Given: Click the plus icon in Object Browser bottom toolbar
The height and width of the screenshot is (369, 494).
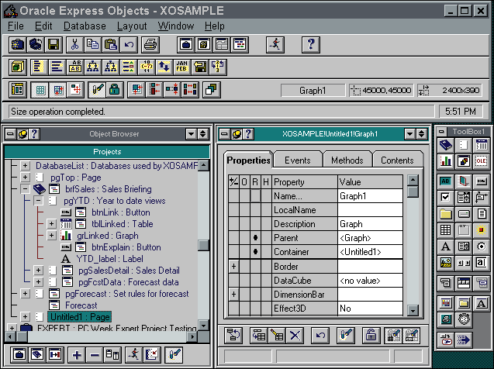Looking at the screenshot, I should (x=77, y=355).
